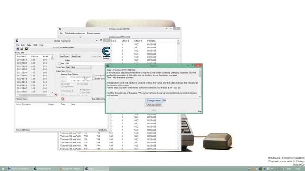305x171 pixels.
Task: Click the horizontal scrollbar under address list
Action: tap(33, 95)
